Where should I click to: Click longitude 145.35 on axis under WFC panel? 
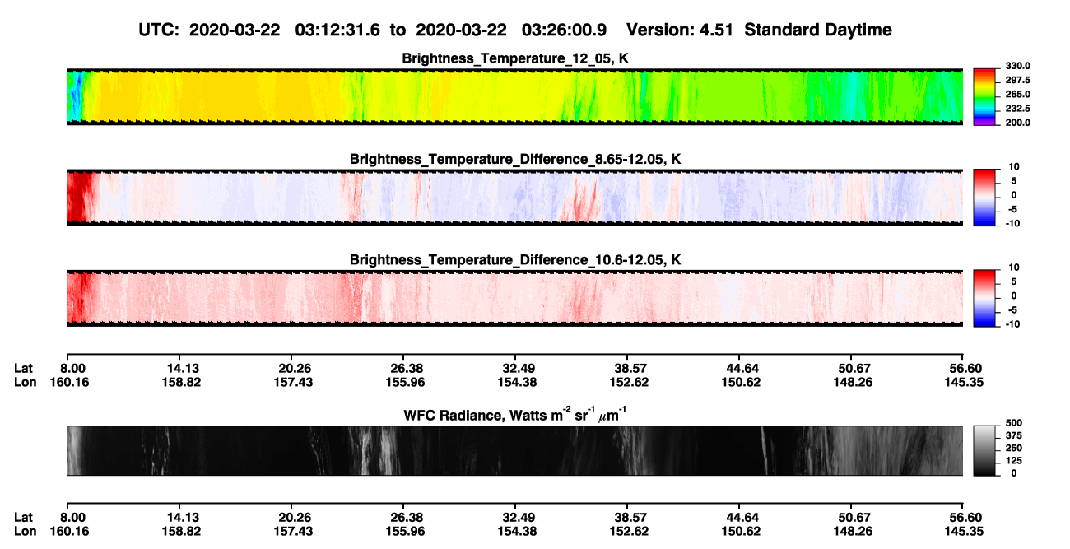coord(964,532)
